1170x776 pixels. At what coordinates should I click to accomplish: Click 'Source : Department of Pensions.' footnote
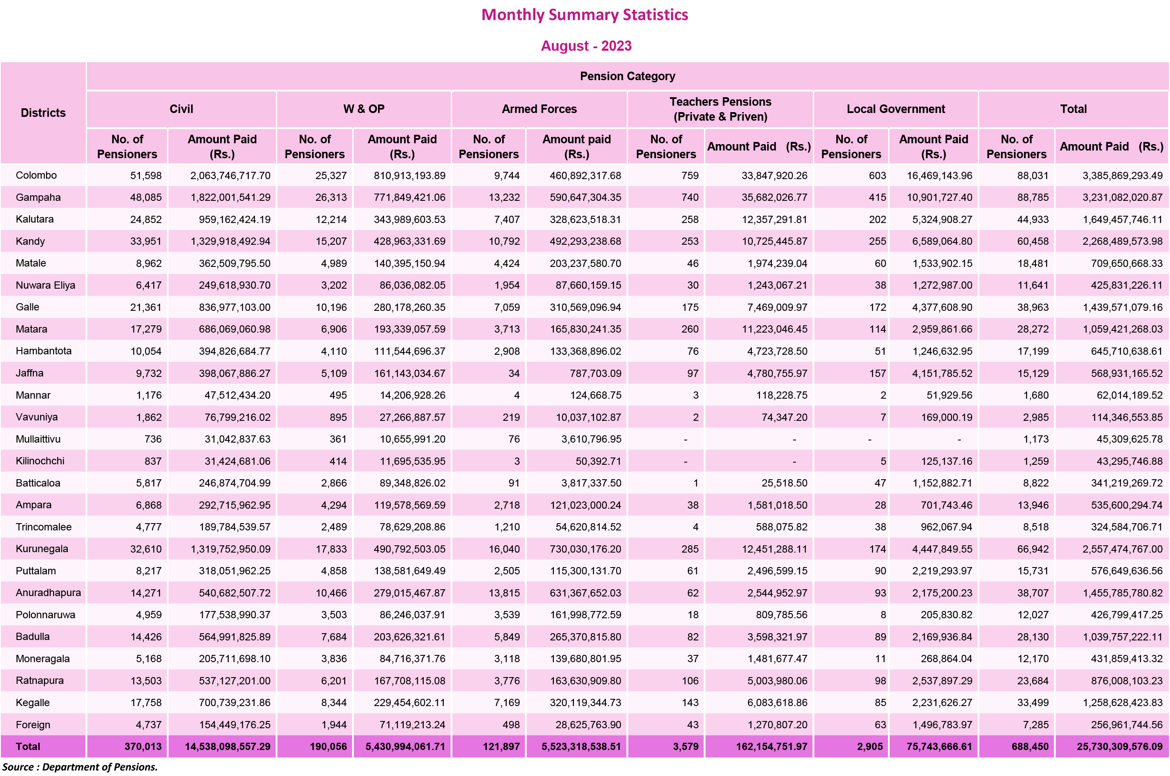pyautogui.click(x=80, y=767)
